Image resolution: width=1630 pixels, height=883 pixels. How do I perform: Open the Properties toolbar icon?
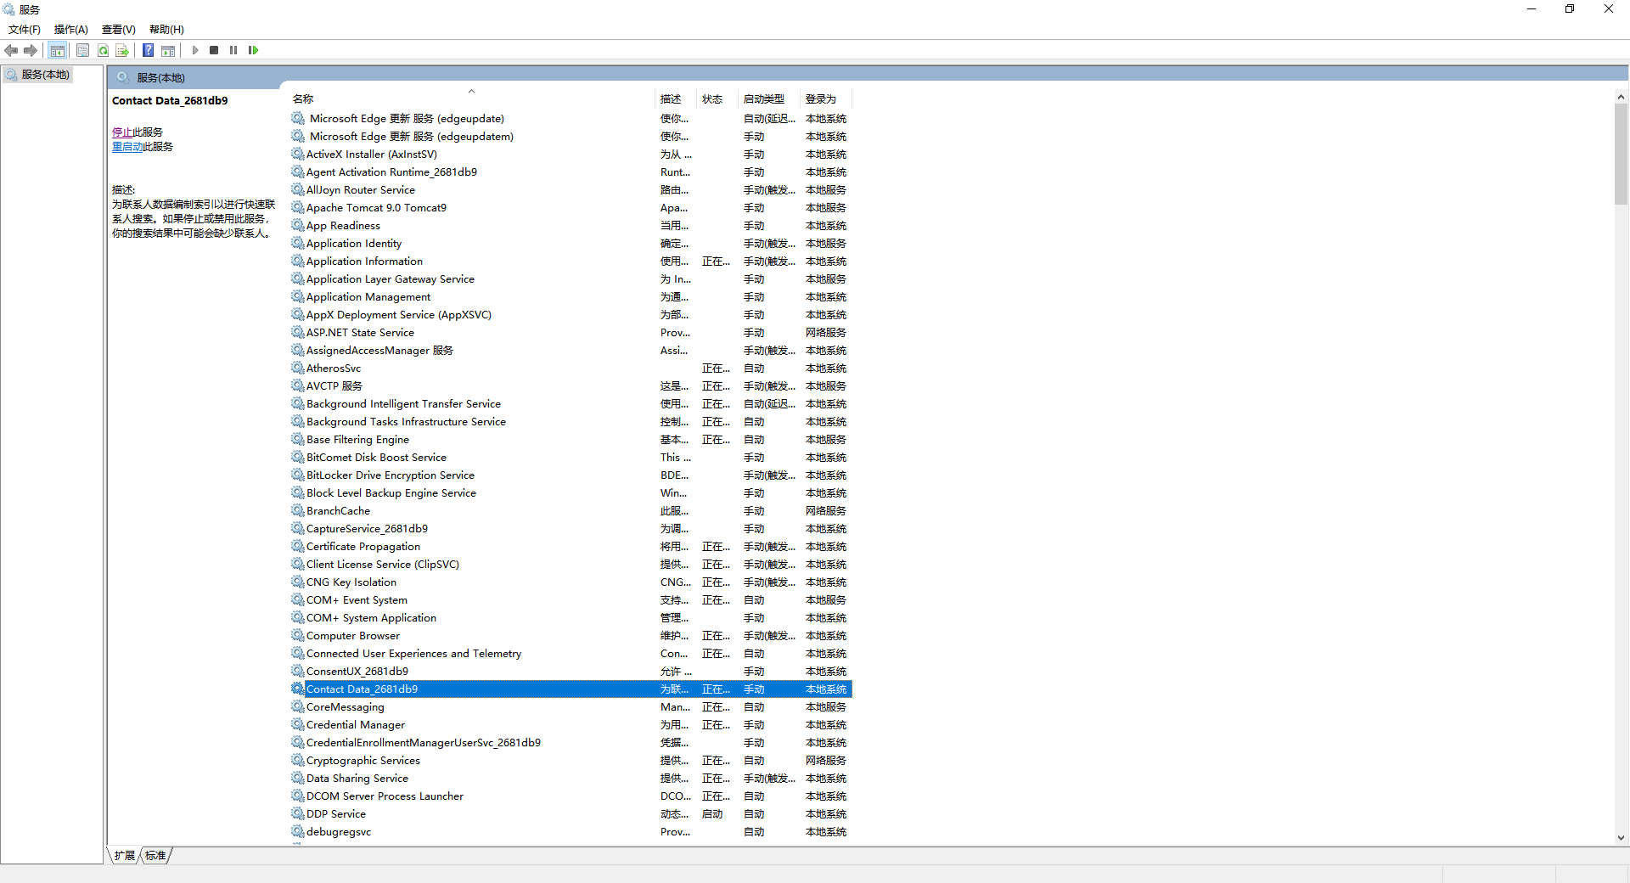pos(82,50)
